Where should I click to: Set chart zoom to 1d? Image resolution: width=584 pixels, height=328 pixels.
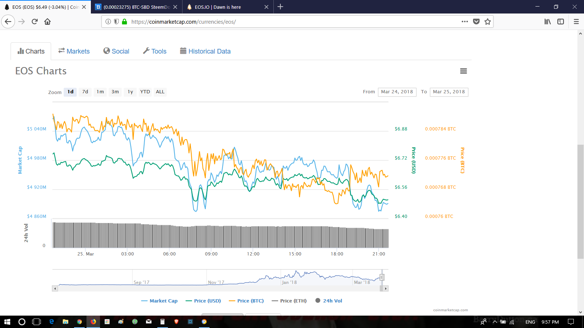point(70,92)
